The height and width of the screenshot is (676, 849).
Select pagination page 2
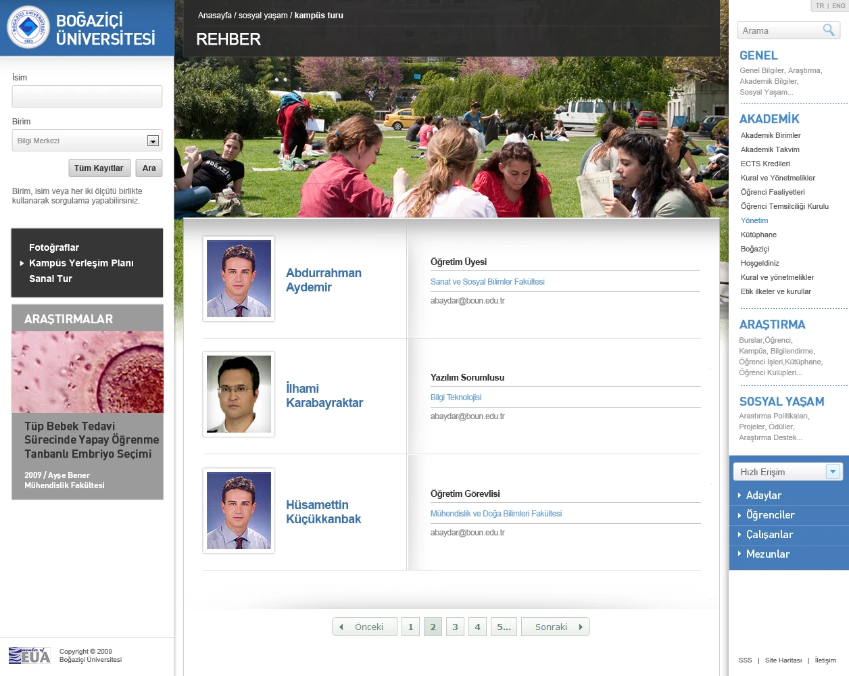pos(433,627)
